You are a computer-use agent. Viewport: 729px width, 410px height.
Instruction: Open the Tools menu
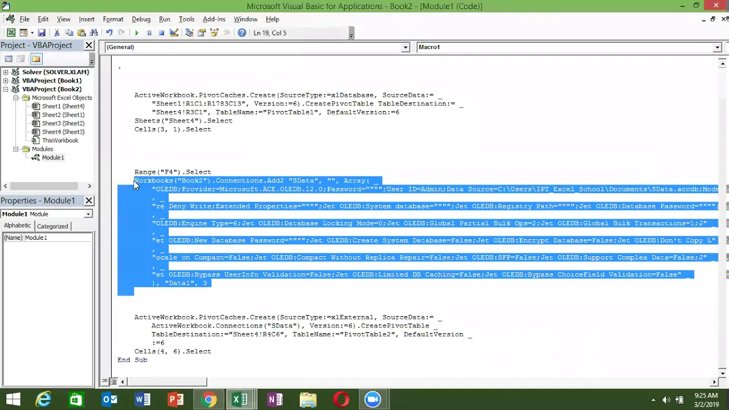click(x=187, y=19)
